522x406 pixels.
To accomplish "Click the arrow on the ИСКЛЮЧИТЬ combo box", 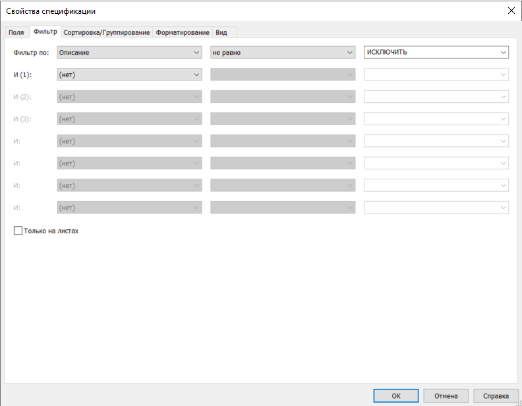I will coord(503,53).
